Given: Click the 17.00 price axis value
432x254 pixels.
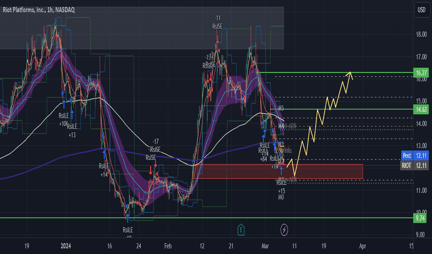Looking at the screenshot, I should 421,57.
